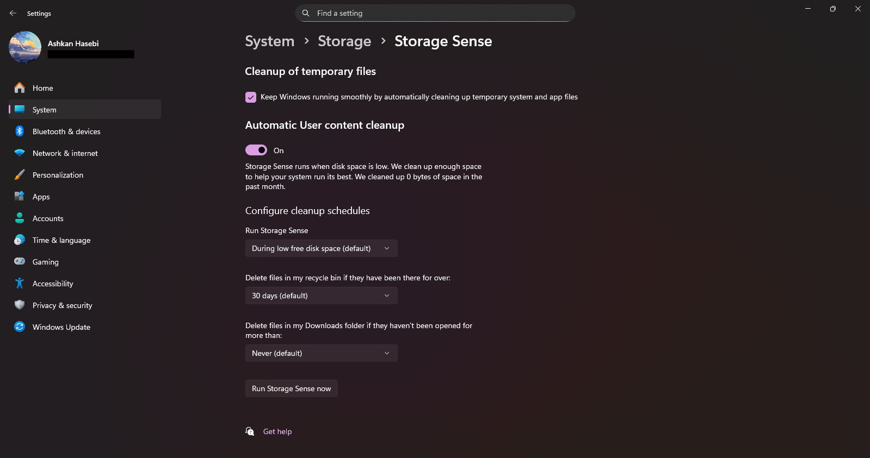870x458 pixels.
Task: Click the Find a setting search box
Action: (435, 13)
